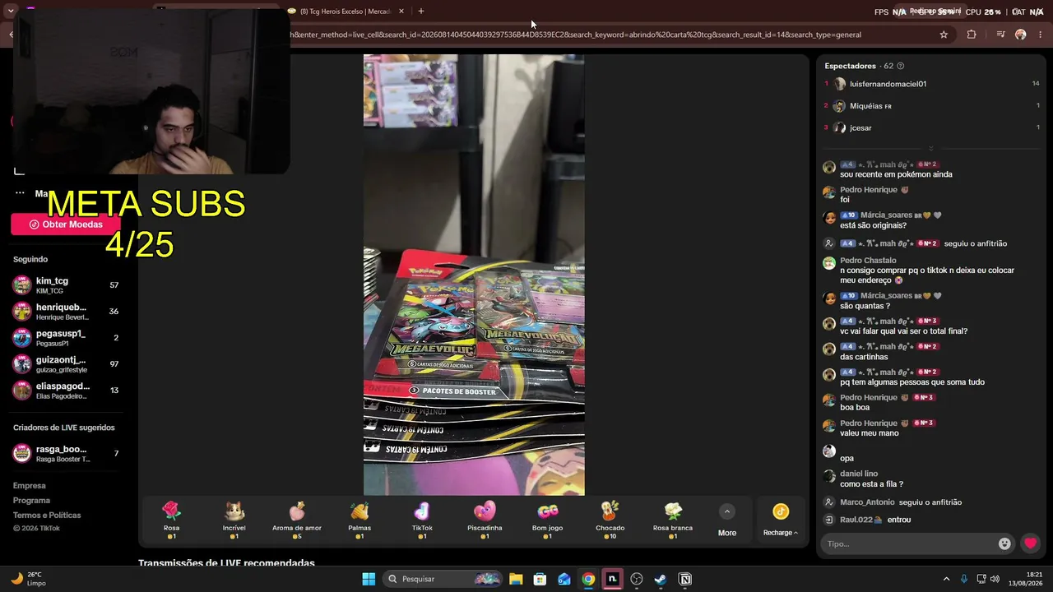Open the media control icon in Chrome toolbar
1053x592 pixels.
pos(1000,35)
